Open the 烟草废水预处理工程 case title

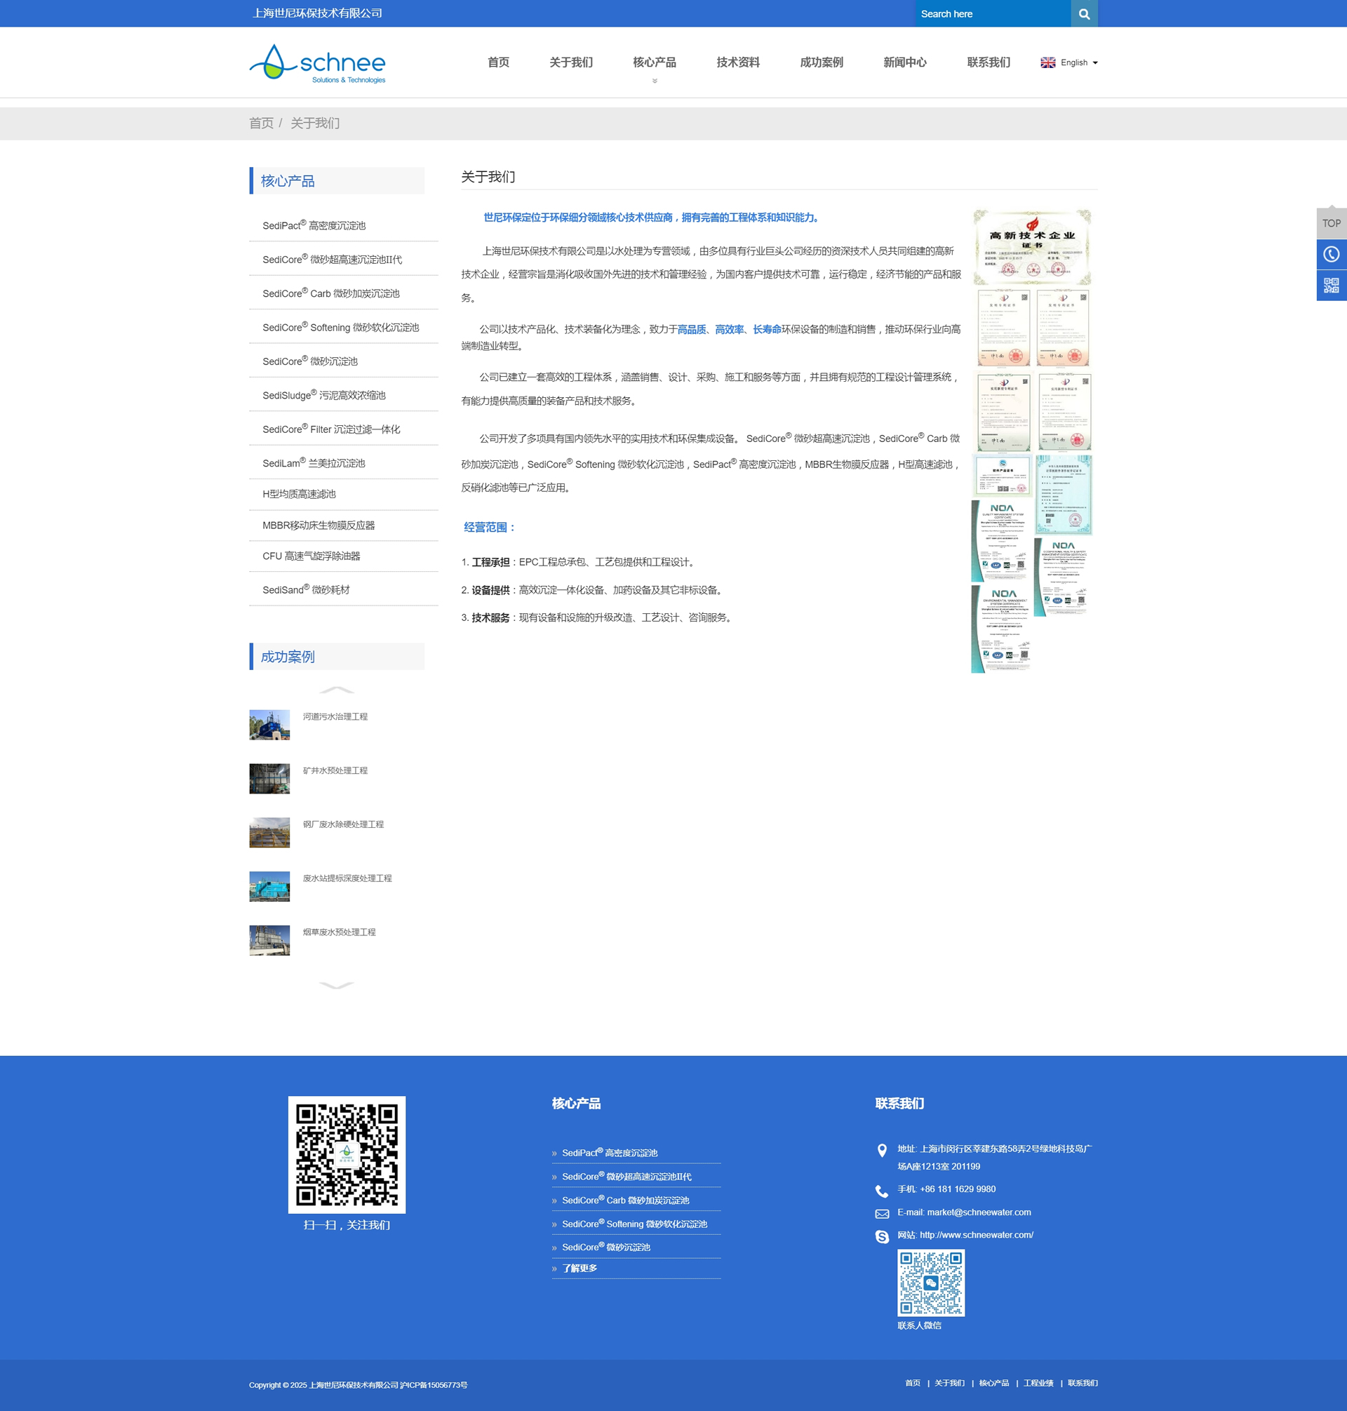339,932
